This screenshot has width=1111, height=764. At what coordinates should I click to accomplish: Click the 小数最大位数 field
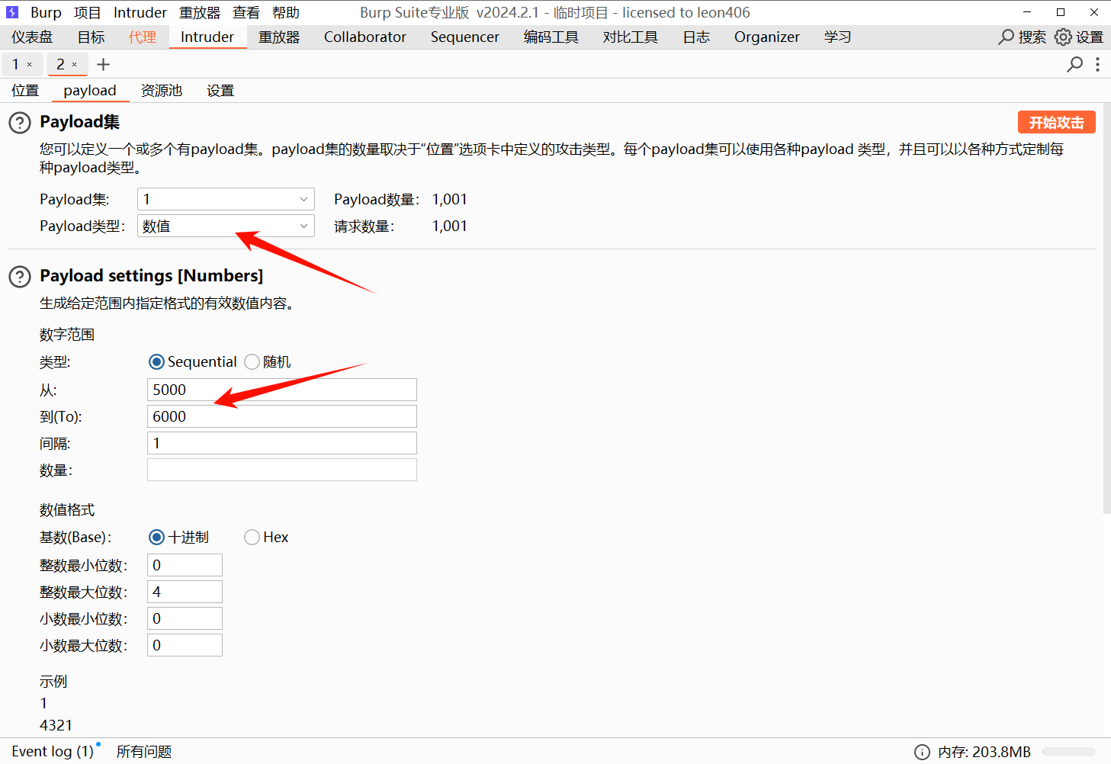[185, 645]
